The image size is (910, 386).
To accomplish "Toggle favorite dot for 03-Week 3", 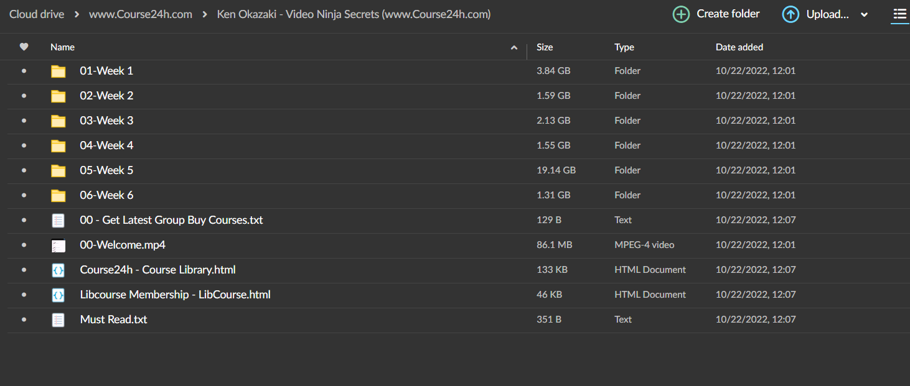I will (x=24, y=121).
